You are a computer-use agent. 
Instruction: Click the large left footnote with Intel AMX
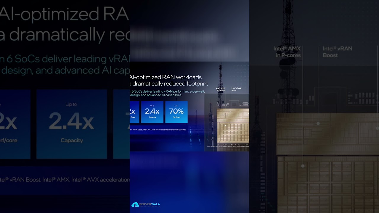(65, 180)
